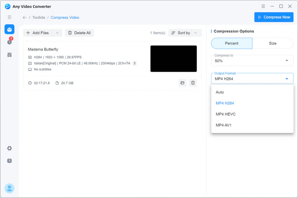Screen dimensions: 298x198
Task: Delete the Madama Butterfly item
Action: (x=193, y=83)
